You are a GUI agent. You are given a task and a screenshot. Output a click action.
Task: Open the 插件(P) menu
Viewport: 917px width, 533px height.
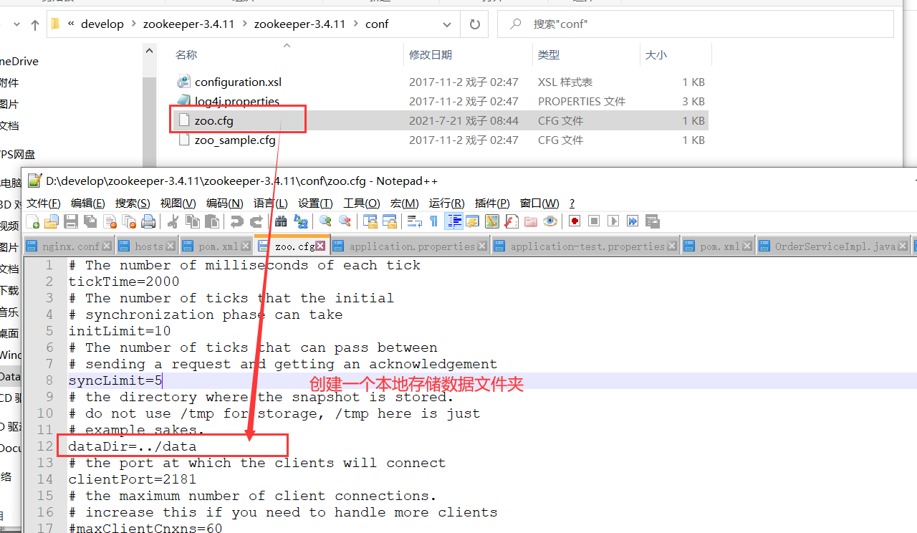click(x=492, y=203)
